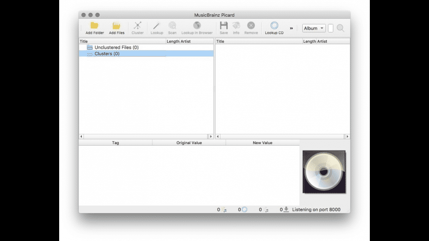Click the Info toolbar icon
This screenshot has height=241, width=429.
coord(236,26)
